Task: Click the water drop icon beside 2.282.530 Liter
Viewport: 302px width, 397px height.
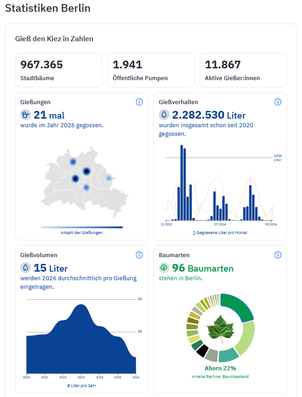Action: [x=164, y=115]
